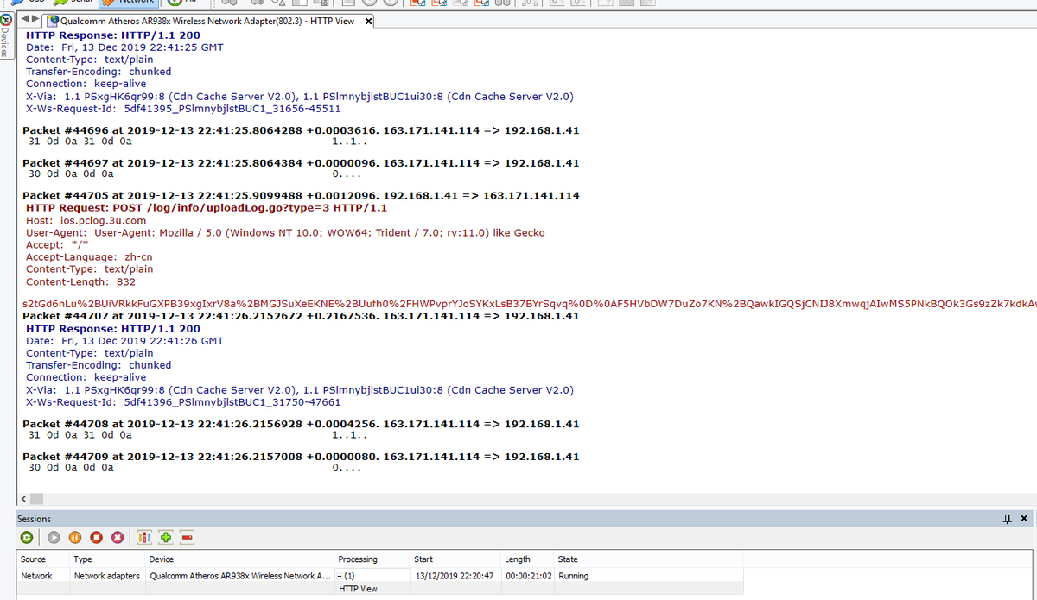The height and width of the screenshot is (600, 1037).
Task: Toggle the Sessions panel auto-hide pin
Action: point(1008,519)
